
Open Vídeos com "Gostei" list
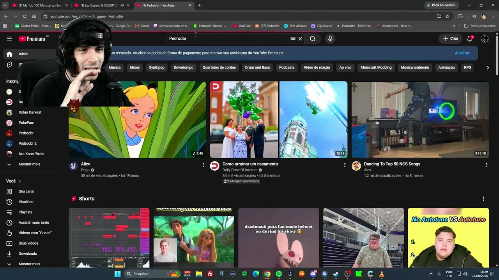click(x=30, y=233)
